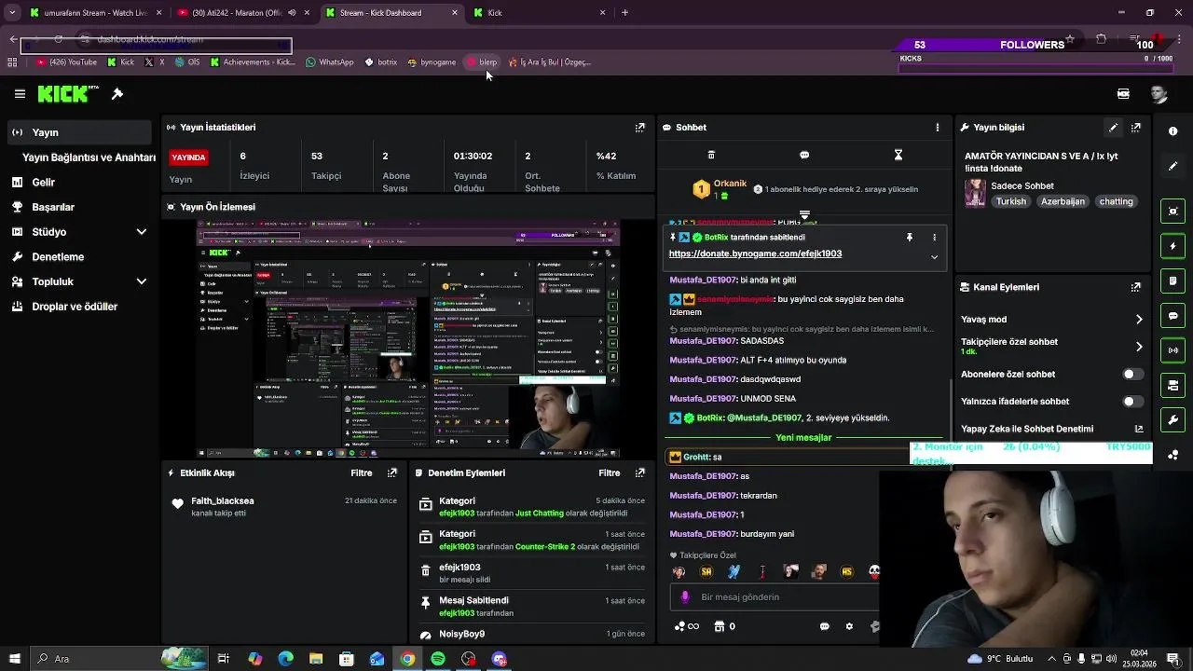Pop out the Denetim Eylemleri panel
The width and height of the screenshot is (1193, 671).
640,473
